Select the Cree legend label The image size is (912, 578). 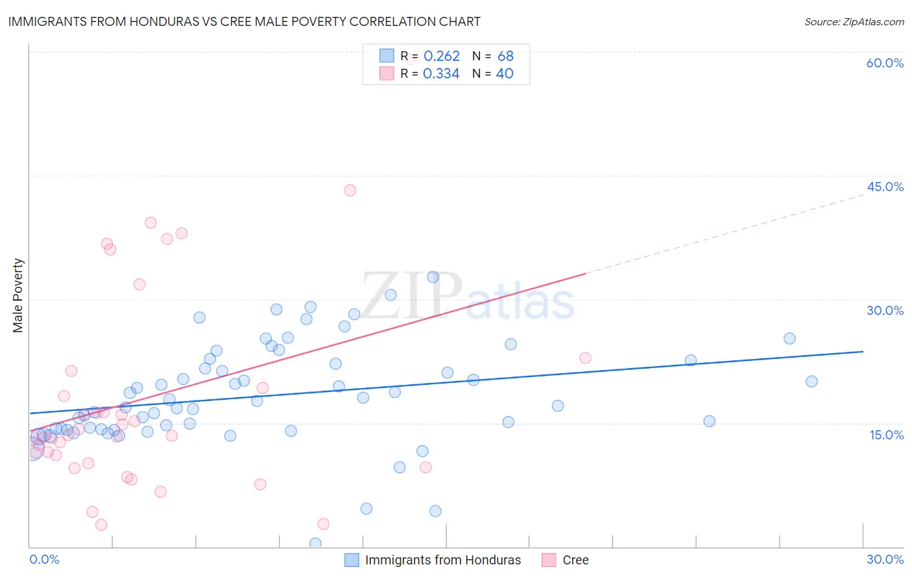(575, 560)
